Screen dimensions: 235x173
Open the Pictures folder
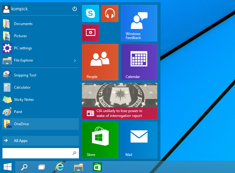click(40, 36)
